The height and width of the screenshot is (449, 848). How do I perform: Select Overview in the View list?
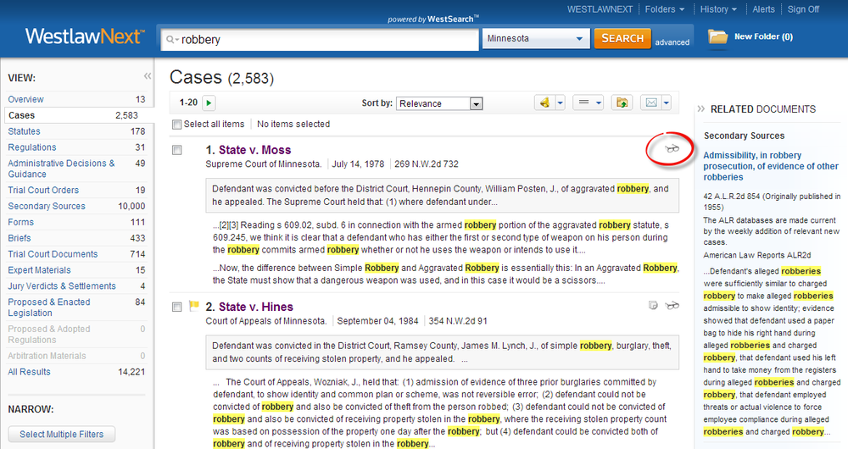[x=25, y=99]
